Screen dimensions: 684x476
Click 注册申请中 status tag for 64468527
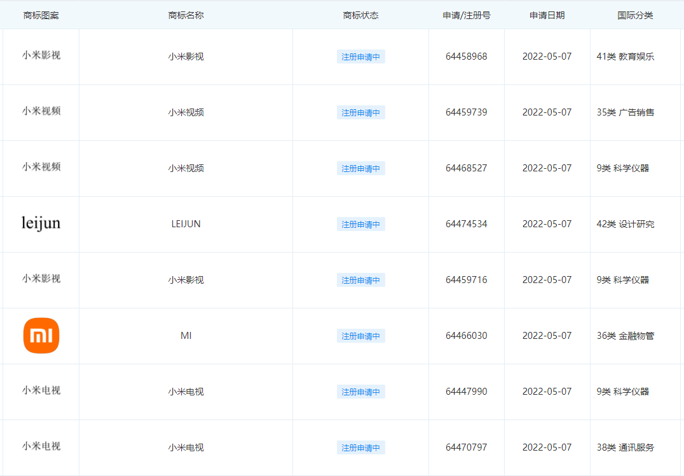click(361, 168)
